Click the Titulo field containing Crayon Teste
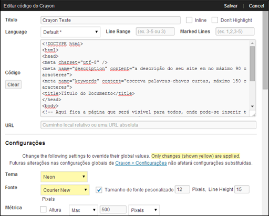Image resolution: width=269 pixels, height=216 pixels. click(x=110, y=20)
